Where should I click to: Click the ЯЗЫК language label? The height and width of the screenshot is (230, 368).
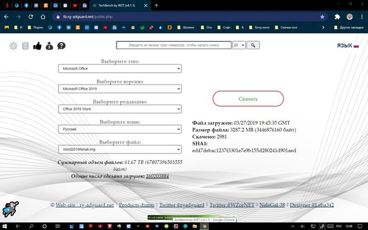[x=345, y=46]
